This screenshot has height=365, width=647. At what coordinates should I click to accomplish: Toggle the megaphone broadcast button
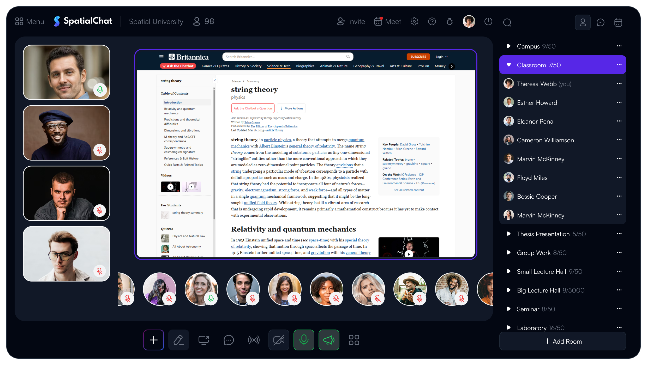point(329,340)
